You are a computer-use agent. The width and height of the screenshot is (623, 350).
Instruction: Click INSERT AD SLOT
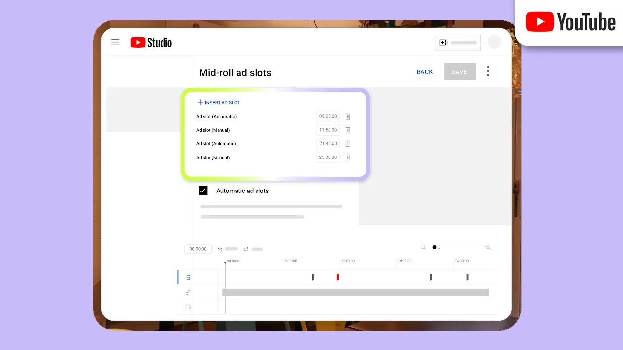coord(219,103)
